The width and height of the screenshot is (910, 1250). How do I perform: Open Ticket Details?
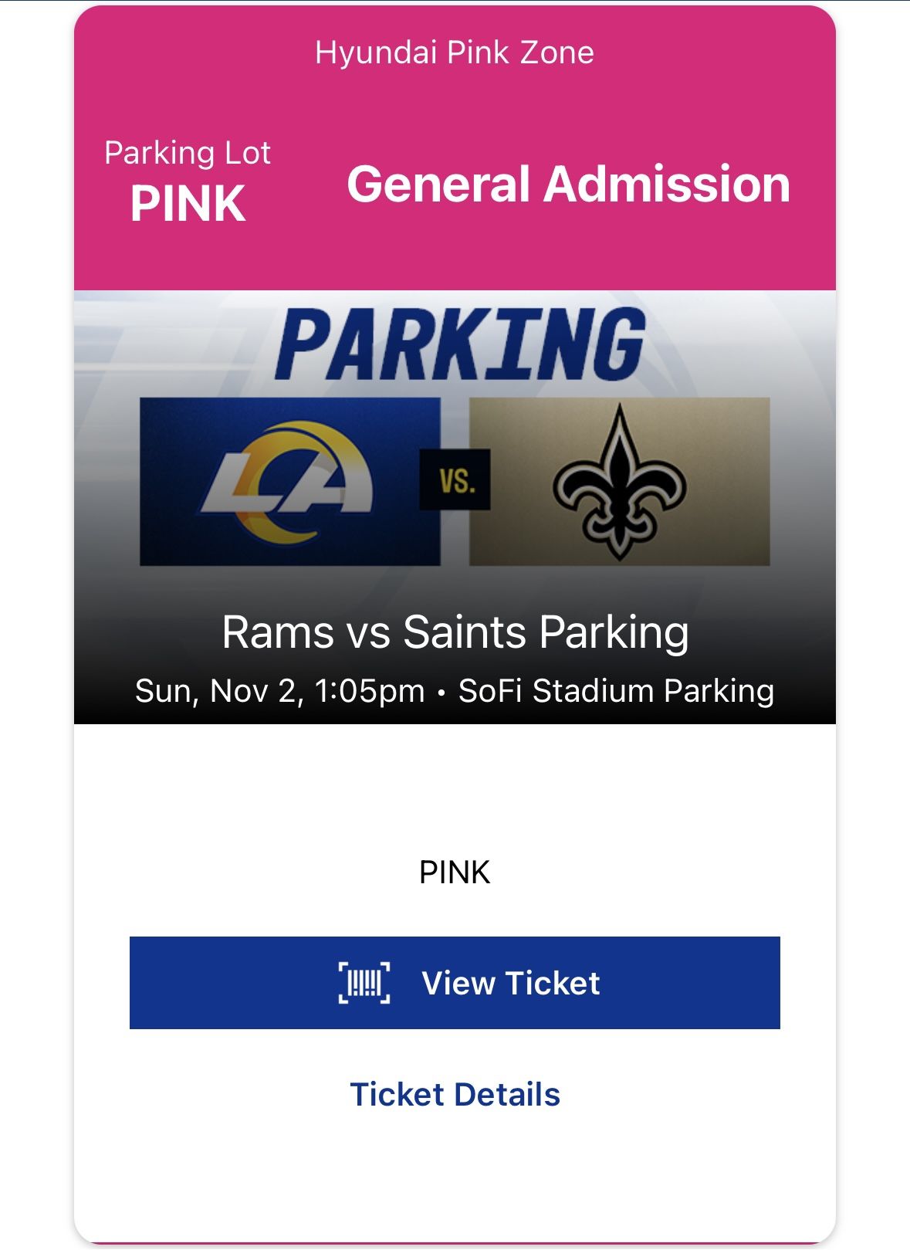pyautogui.click(x=455, y=1095)
